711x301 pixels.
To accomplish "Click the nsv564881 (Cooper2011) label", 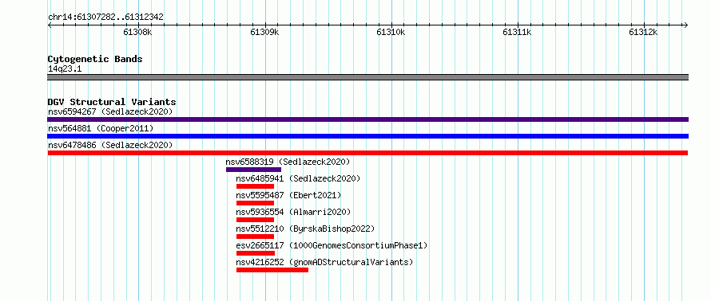I will 101,128.
